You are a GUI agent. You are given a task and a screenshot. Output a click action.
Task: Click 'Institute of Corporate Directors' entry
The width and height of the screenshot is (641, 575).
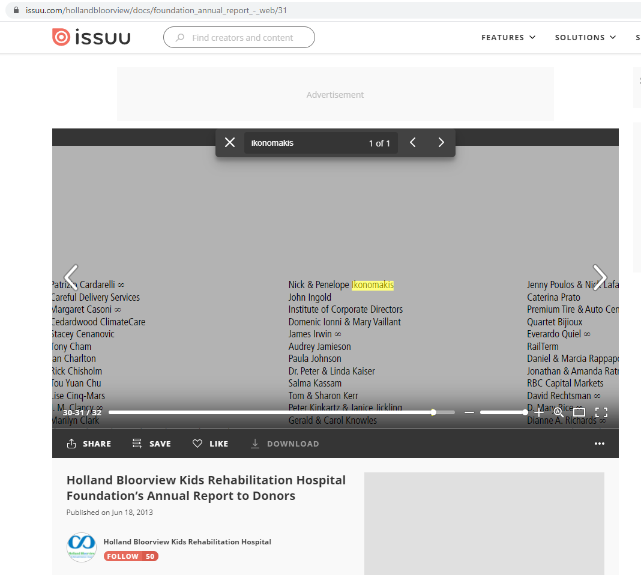(346, 309)
